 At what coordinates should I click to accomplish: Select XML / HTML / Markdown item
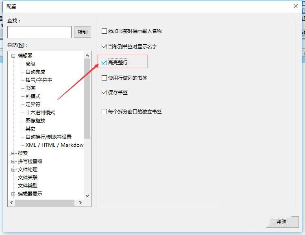(54, 145)
